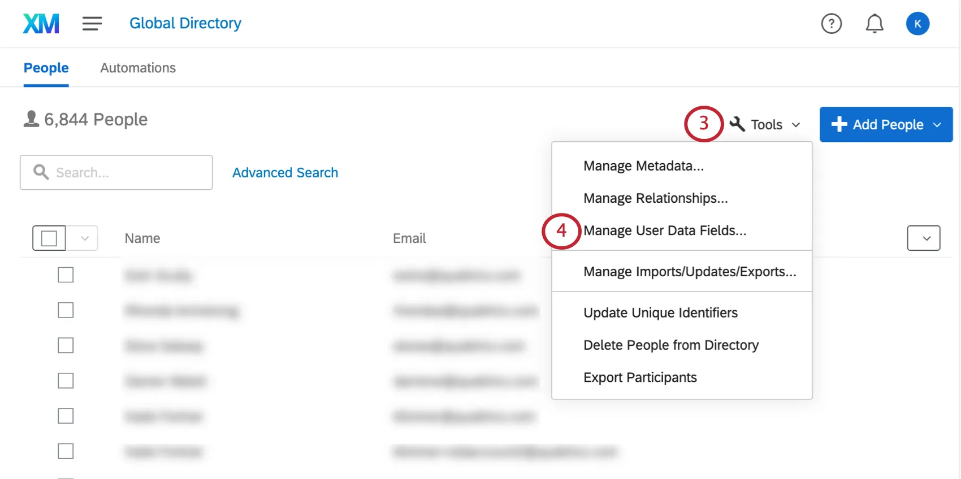Image resolution: width=961 pixels, height=479 pixels.
Task: Select Manage User Data Fields menu item
Action: [665, 230]
